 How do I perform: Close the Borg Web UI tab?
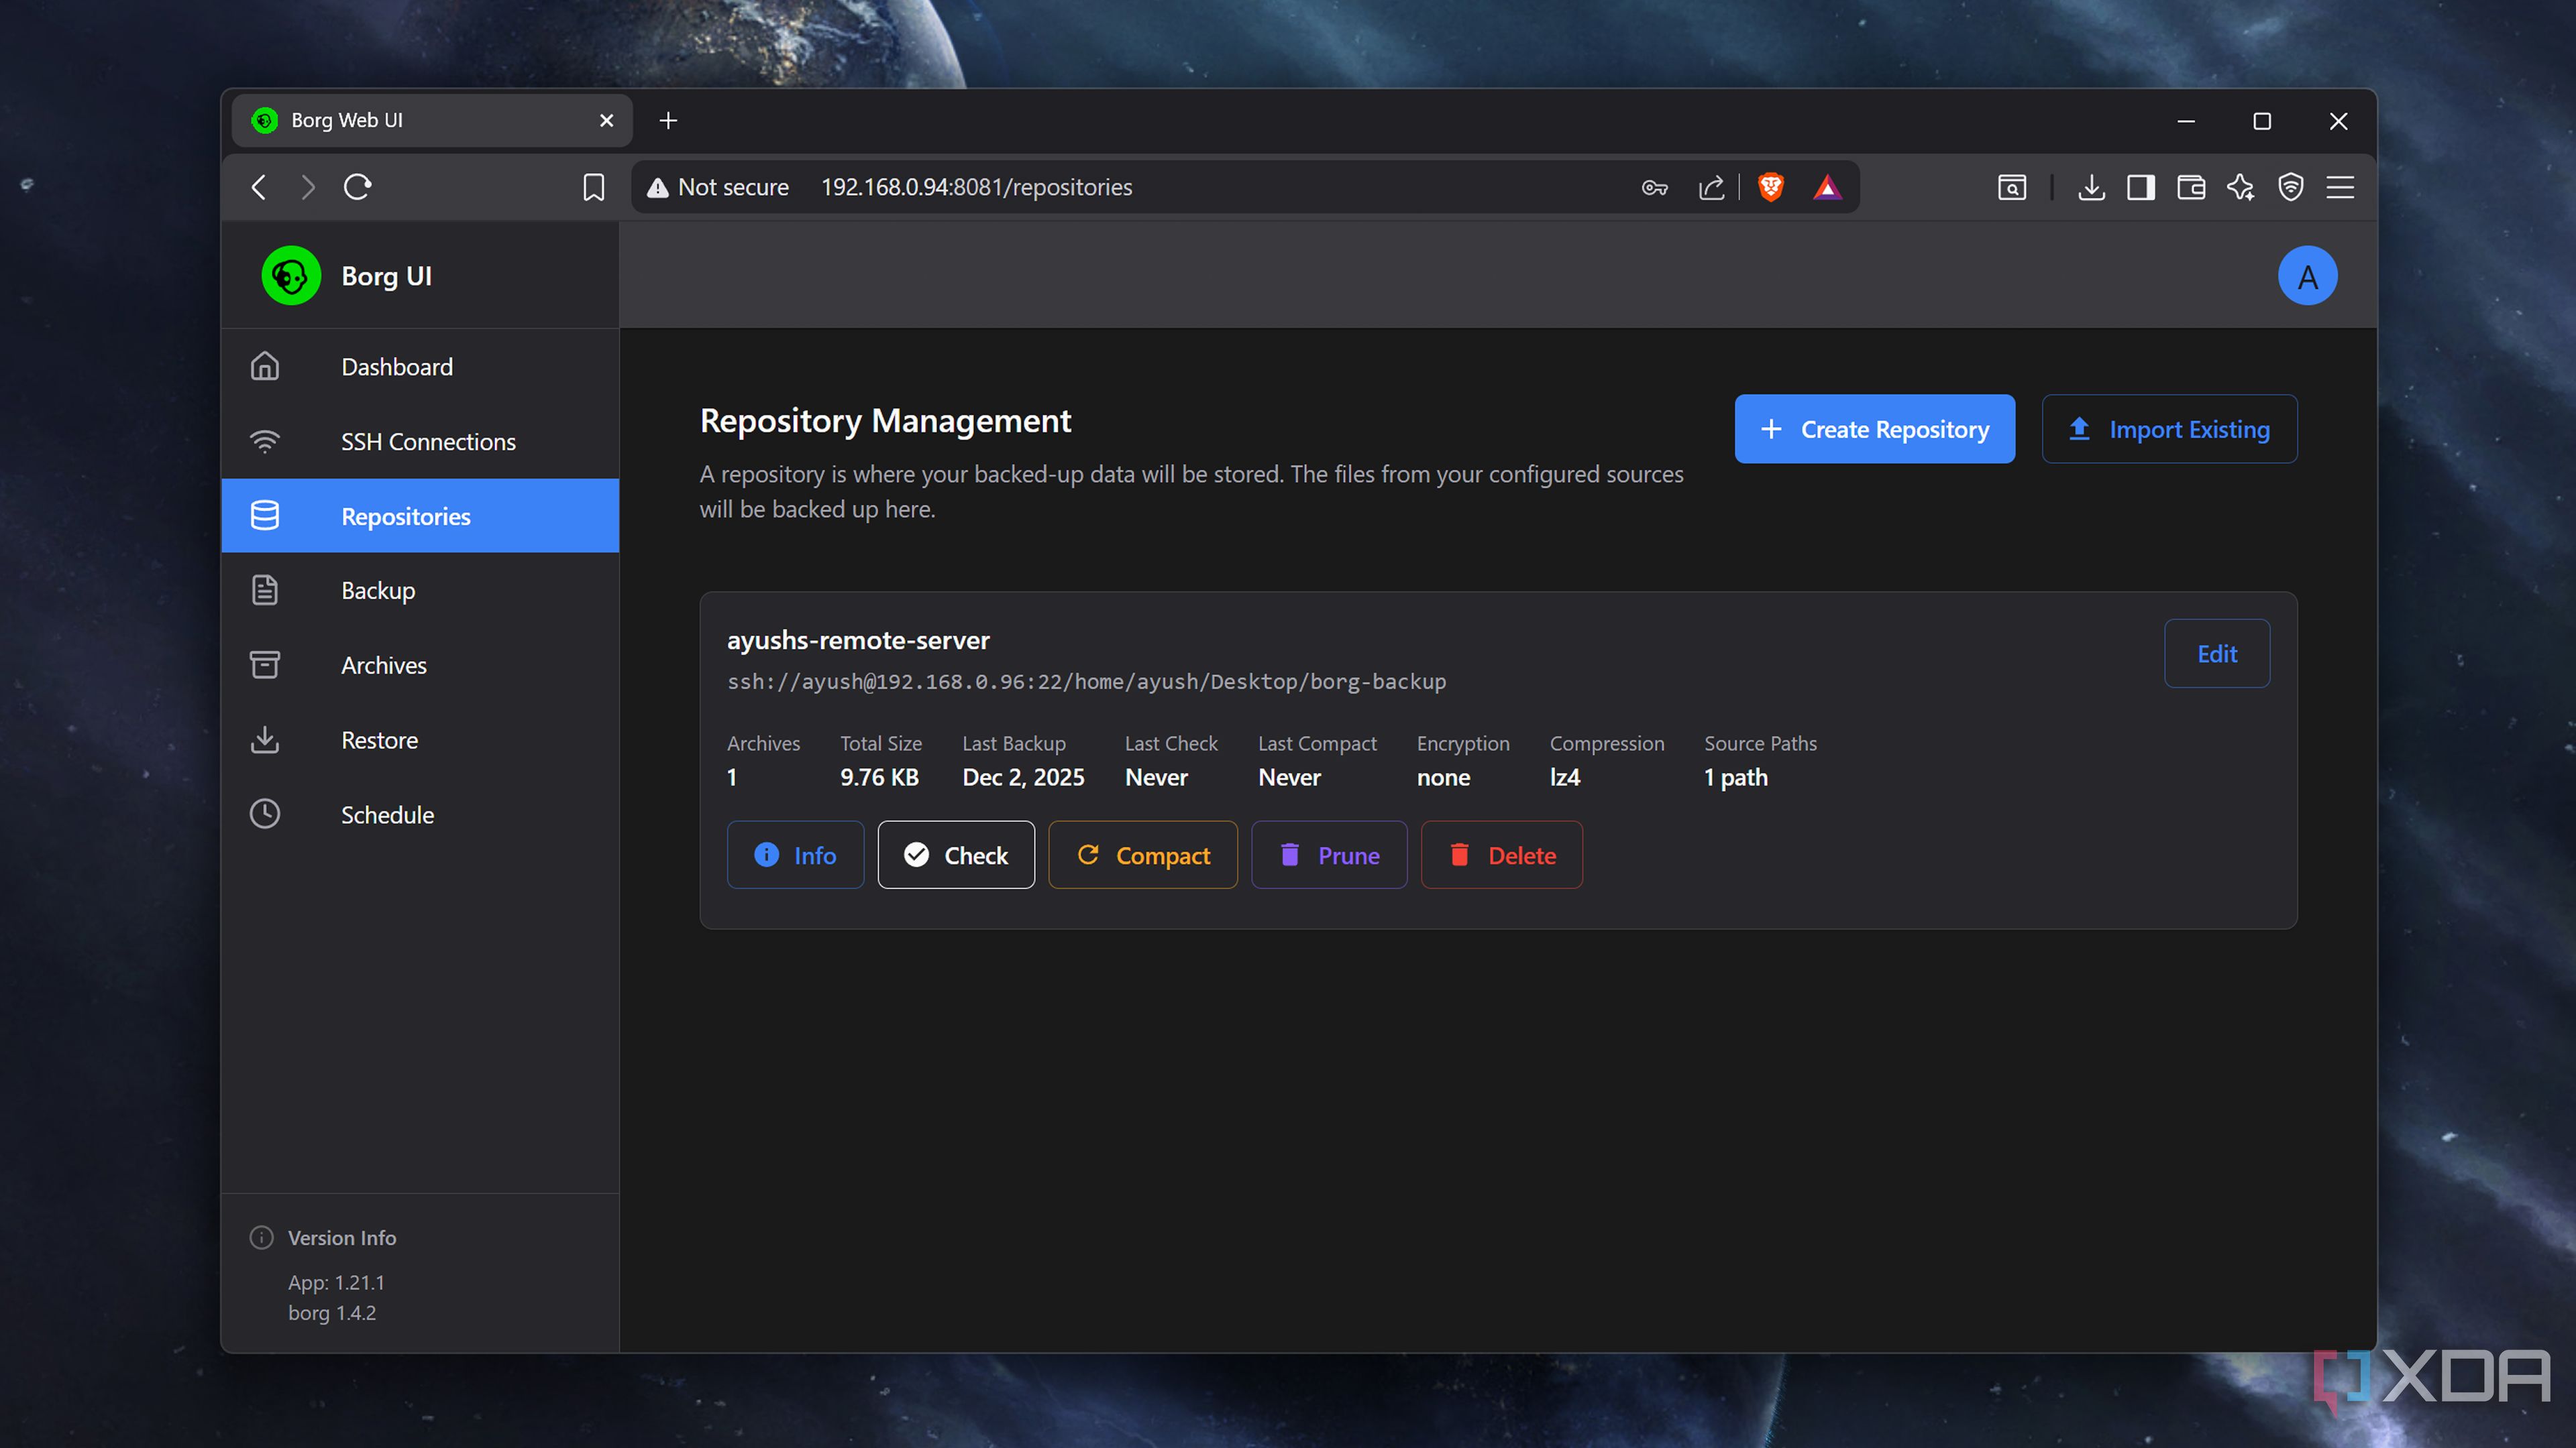(x=606, y=121)
